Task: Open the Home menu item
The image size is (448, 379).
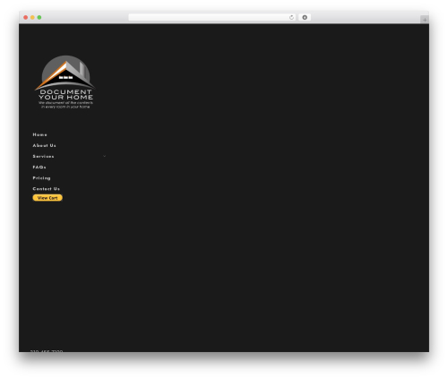Action: [39, 134]
